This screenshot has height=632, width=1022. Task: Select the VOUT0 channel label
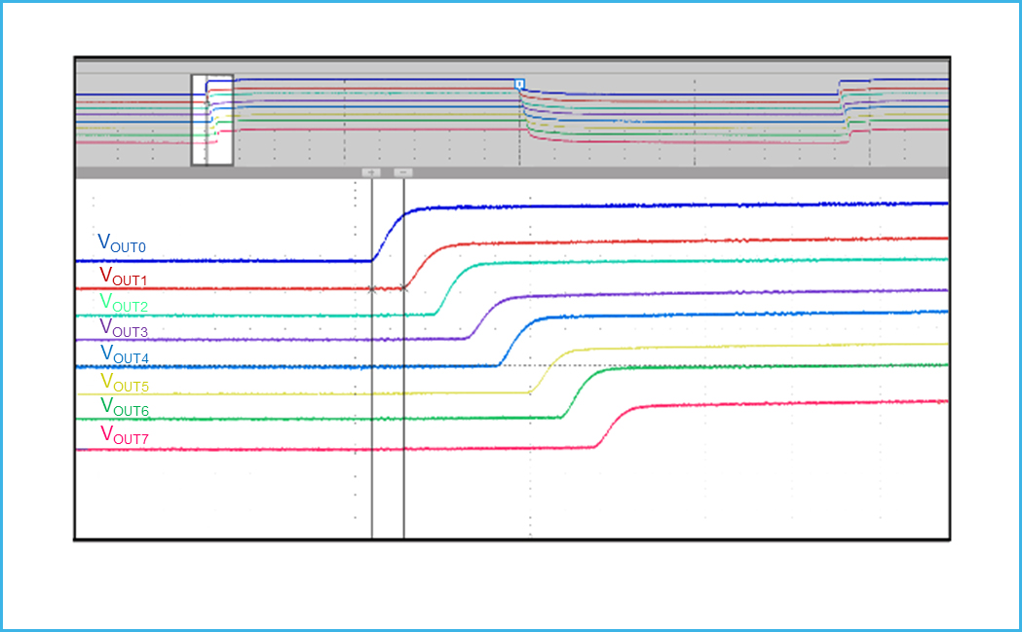coord(122,243)
